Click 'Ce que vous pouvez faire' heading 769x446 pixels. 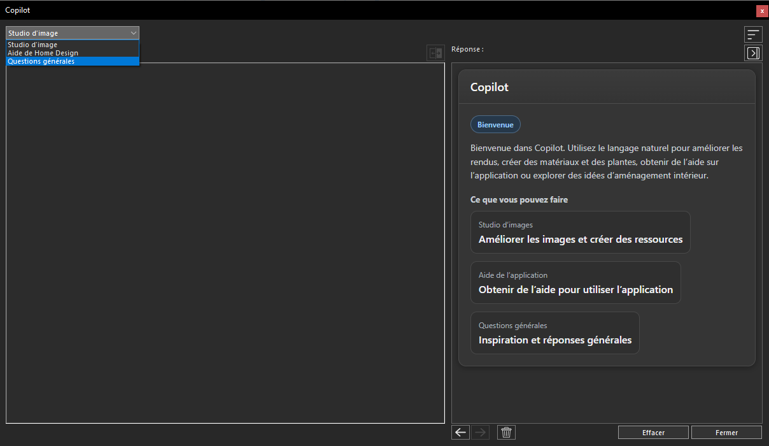pos(519,199)
